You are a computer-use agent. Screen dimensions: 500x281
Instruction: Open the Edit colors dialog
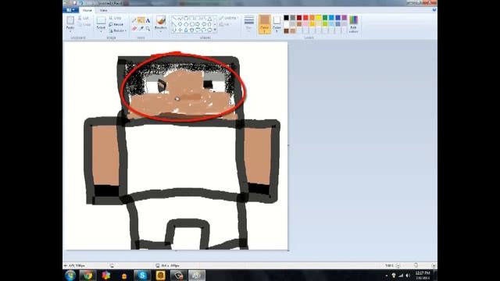pos(354,24)
